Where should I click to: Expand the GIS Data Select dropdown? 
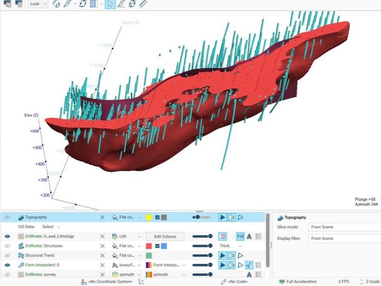48,227
